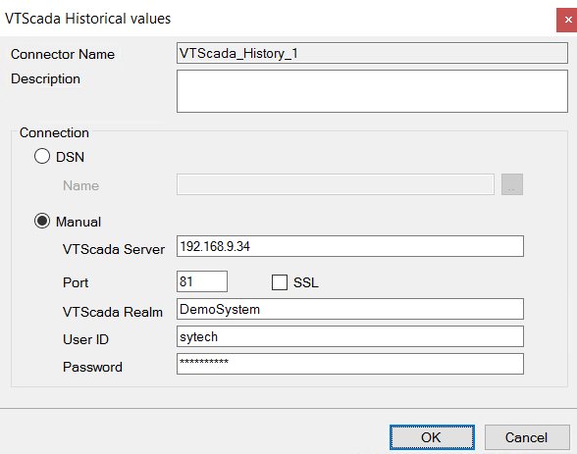Image resolution: width=577 pixels, height=454 pixels.
Task: Click the VTScada Realm label
Action: 113,312
